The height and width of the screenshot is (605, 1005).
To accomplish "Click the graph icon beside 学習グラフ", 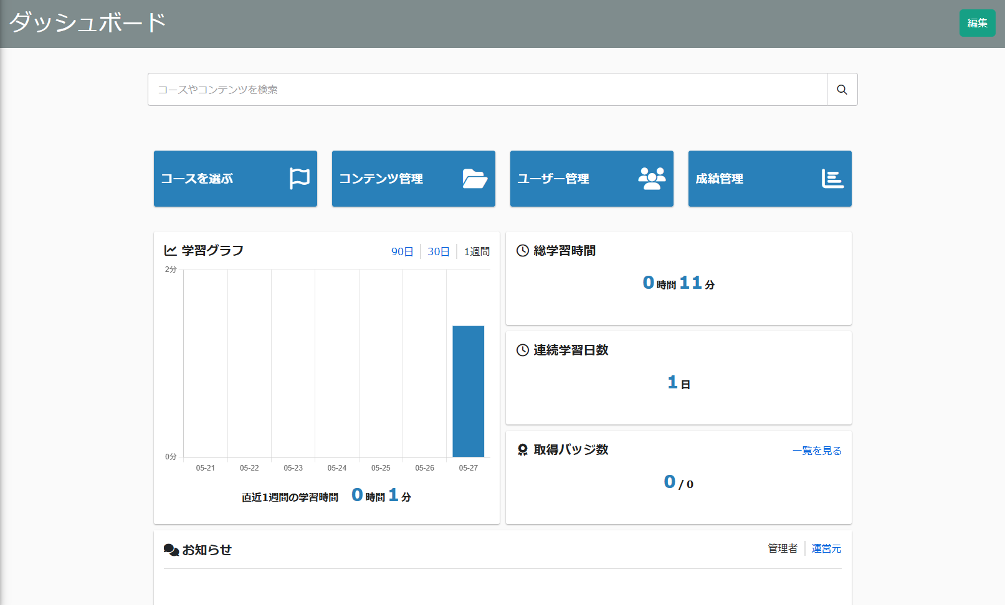I will click(x=169, y=250).
